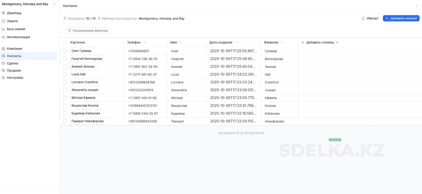Click the Импорт button

coord(370,18)
